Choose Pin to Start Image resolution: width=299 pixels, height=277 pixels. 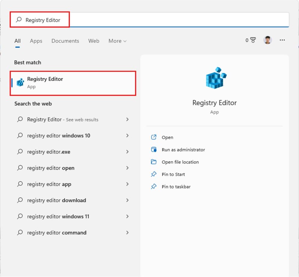(x=173, y=174)
